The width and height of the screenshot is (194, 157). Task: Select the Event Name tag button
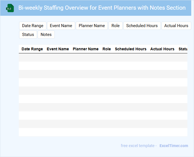(61, 26)
